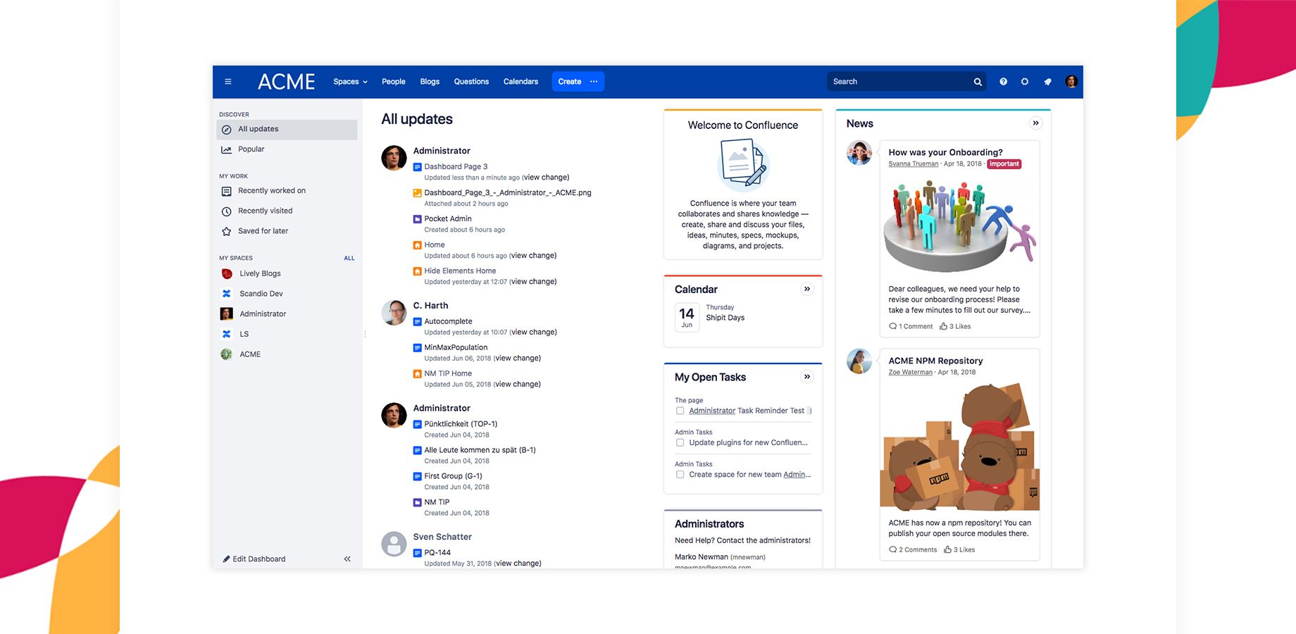Click the Zoe Waterman author link
Viewport: 1296px width, 634px height.
(910, 373)
